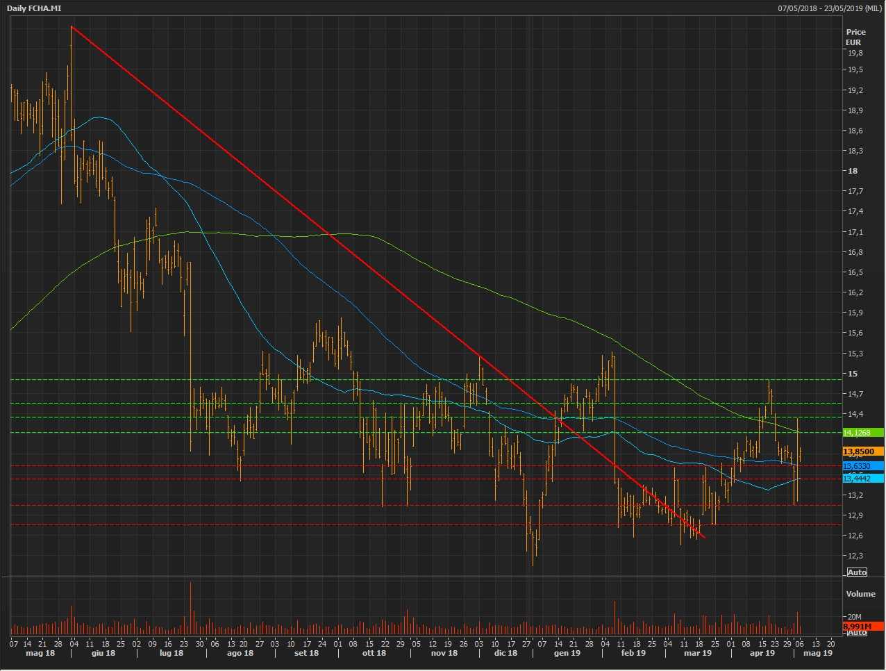
Task: Click the 'apr 19' month on time axis
Action: pos(762,653)
